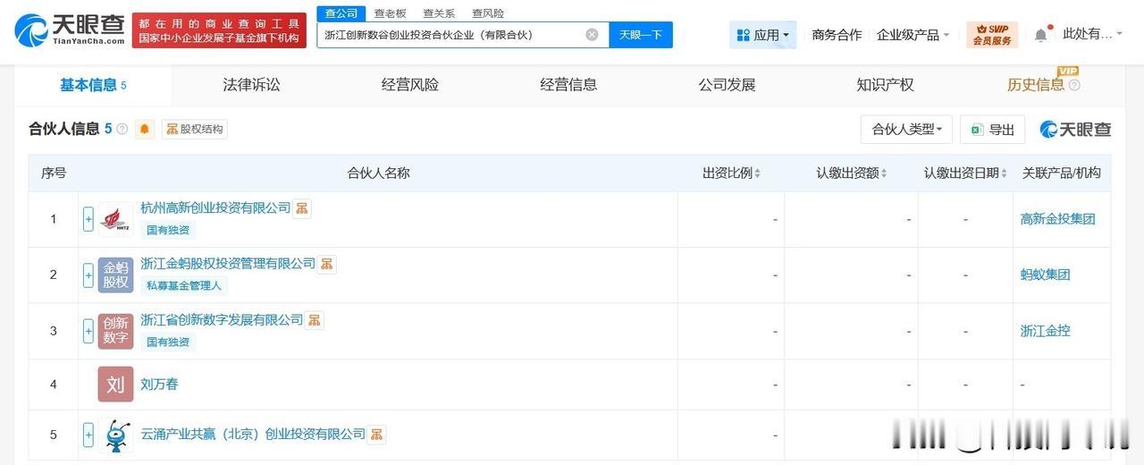Click the 合伙人名称 column header

(x=378, y=173)
